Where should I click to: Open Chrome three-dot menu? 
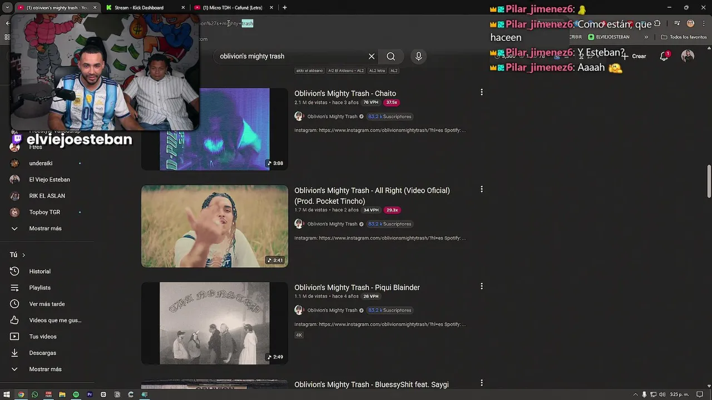point(703,23)
